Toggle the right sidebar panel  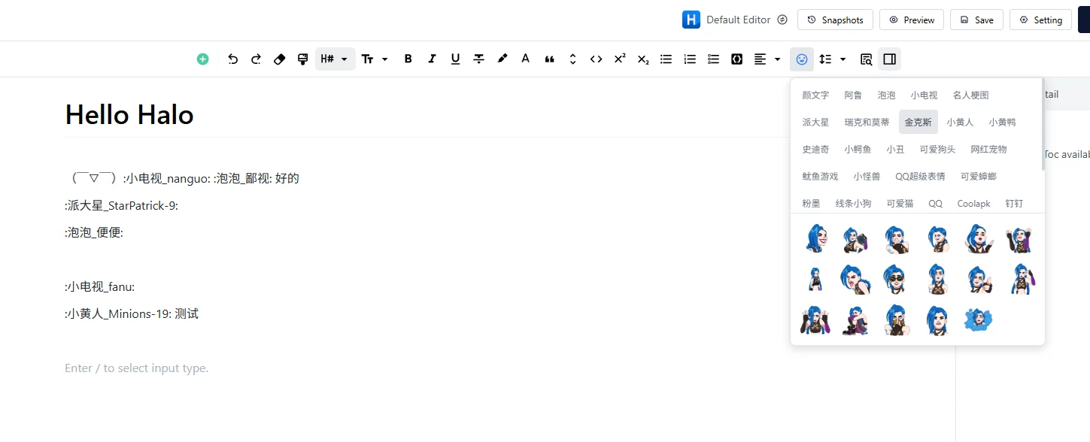(x=889, y=59)
